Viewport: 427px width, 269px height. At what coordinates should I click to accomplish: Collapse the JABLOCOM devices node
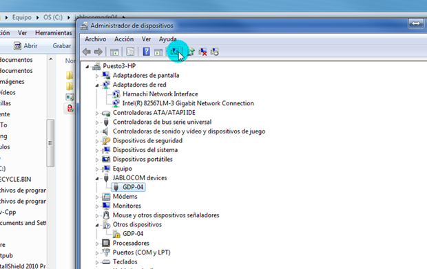point(97,178)
